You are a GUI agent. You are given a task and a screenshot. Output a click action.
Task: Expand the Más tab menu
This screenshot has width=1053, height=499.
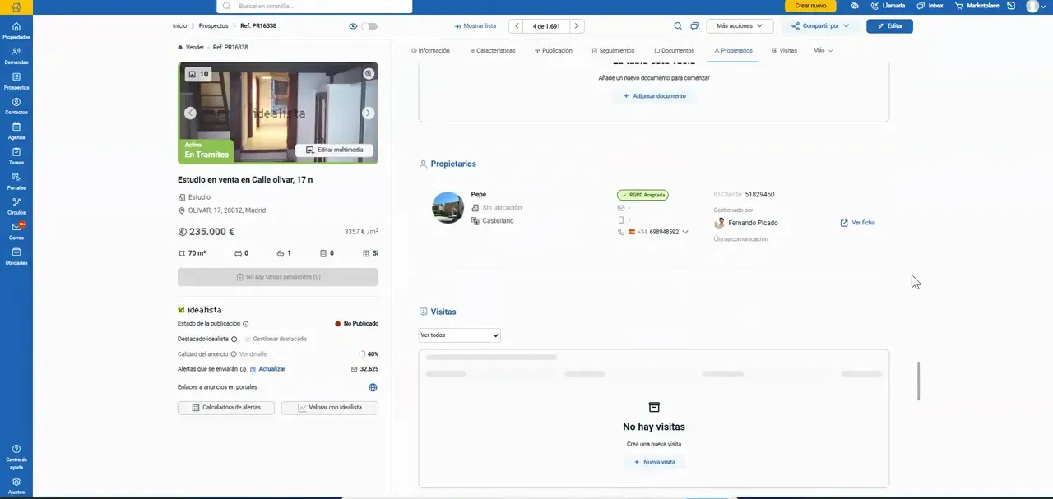[823, 50]
